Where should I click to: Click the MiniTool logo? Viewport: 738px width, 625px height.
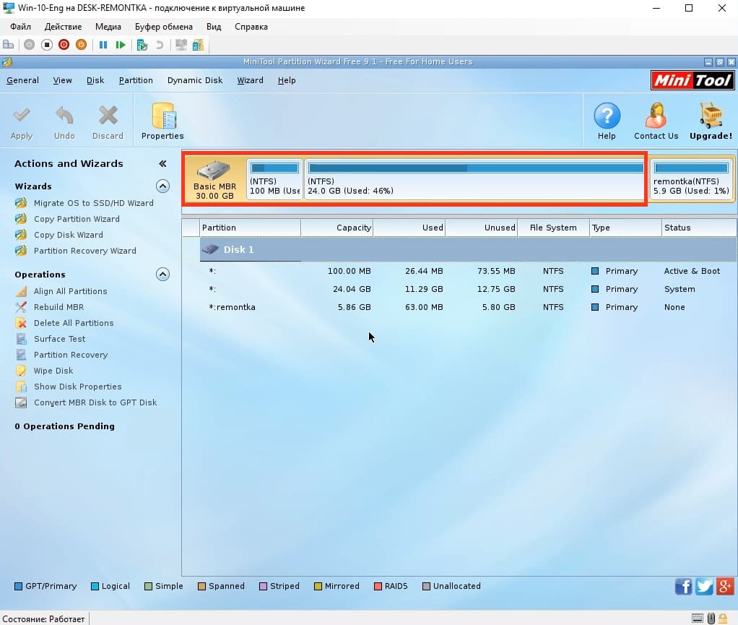click(x=693, y=80)
